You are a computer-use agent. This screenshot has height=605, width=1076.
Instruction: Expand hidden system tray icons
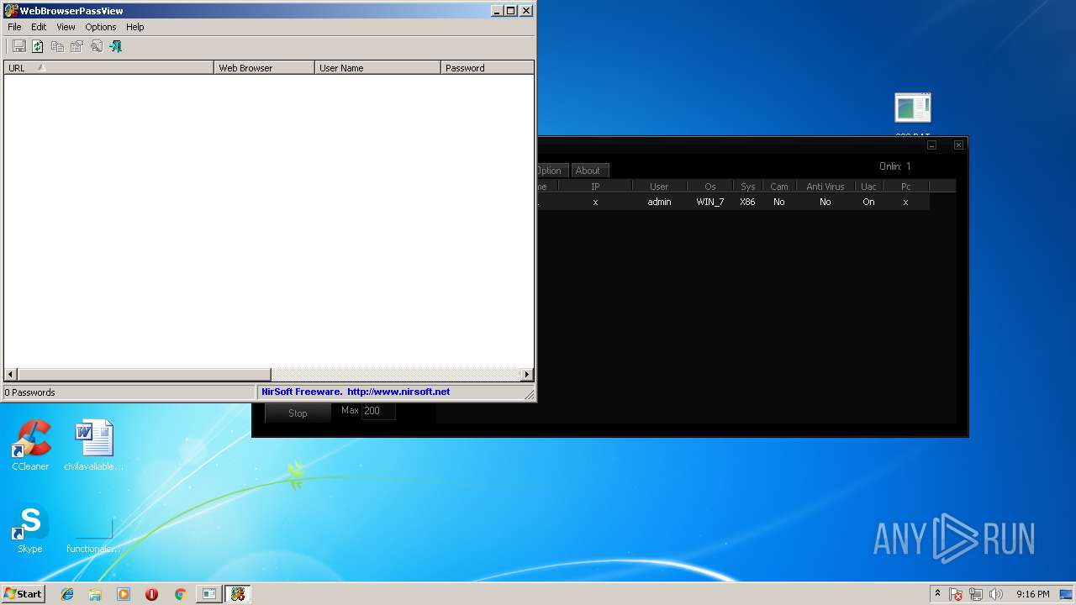(x=937, y=594)
